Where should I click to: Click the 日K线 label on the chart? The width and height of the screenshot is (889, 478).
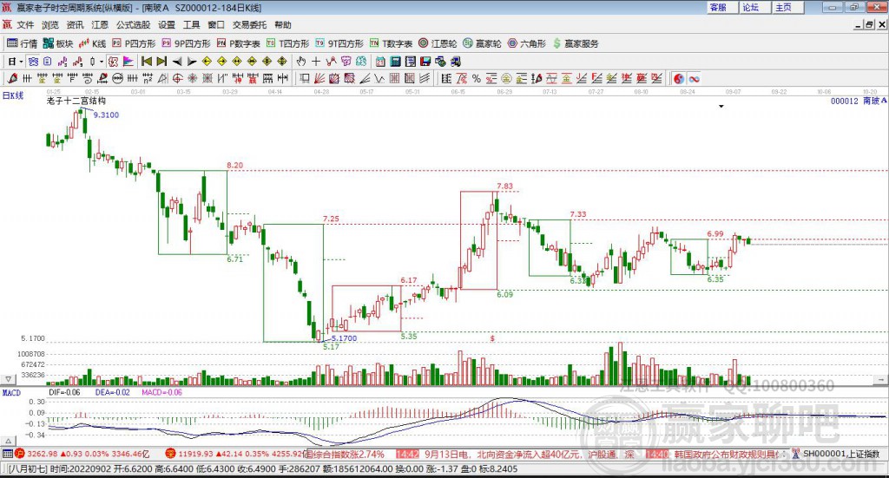13,95
